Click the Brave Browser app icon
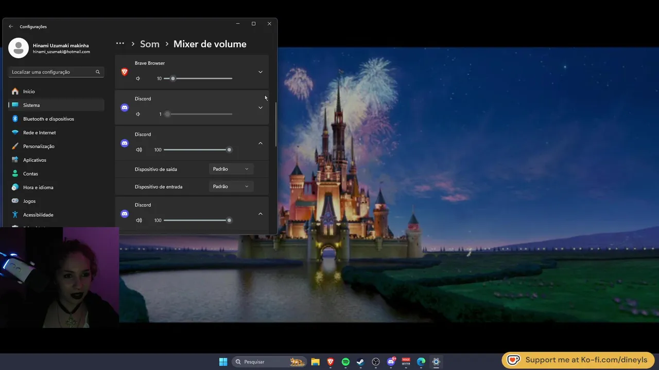 click(124, 72)
